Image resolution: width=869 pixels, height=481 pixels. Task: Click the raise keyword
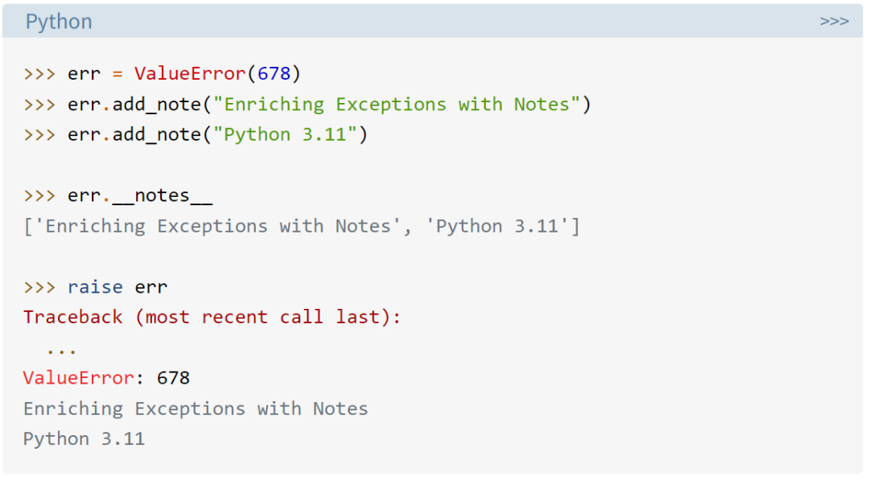(x=95, y=286)
